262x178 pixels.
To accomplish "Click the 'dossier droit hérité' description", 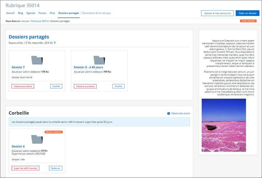I will pos(22,77).
